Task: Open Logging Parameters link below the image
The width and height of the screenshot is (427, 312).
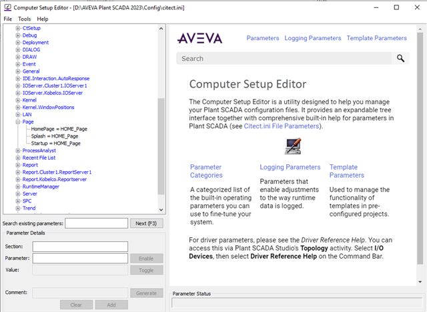Action: click(290, 167)
